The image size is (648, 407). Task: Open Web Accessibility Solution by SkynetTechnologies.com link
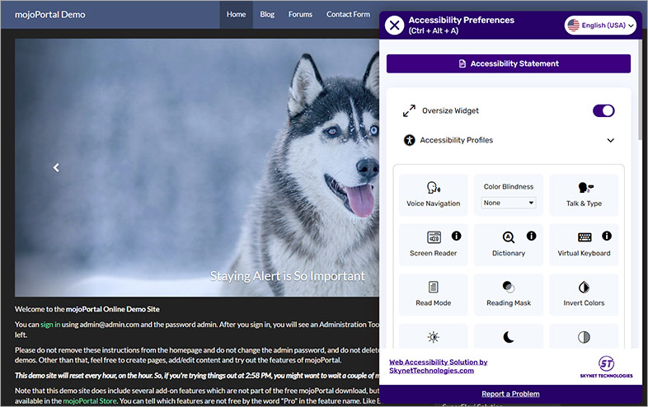click(x=438, y=366)
